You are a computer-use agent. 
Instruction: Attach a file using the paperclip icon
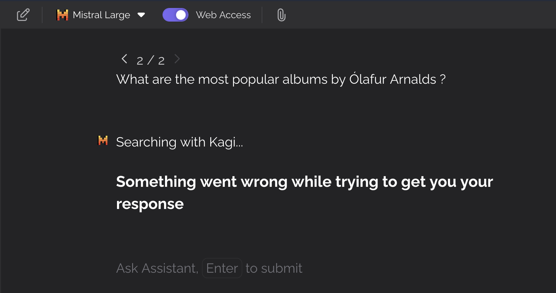[281, 15]
